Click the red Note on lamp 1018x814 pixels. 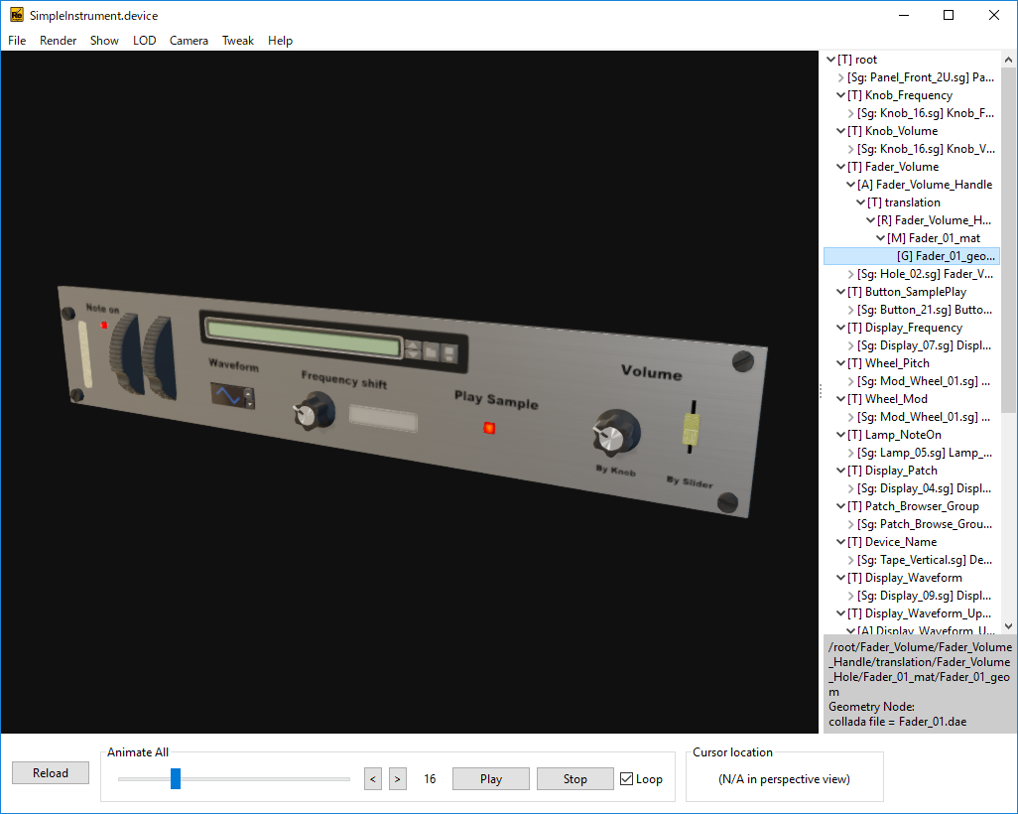click(104, 325)
